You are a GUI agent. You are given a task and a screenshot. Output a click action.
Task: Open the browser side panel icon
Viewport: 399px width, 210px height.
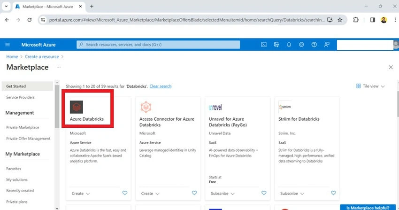coord(373,20)
